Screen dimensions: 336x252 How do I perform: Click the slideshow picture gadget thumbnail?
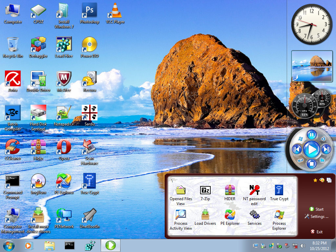click(312, 66)
